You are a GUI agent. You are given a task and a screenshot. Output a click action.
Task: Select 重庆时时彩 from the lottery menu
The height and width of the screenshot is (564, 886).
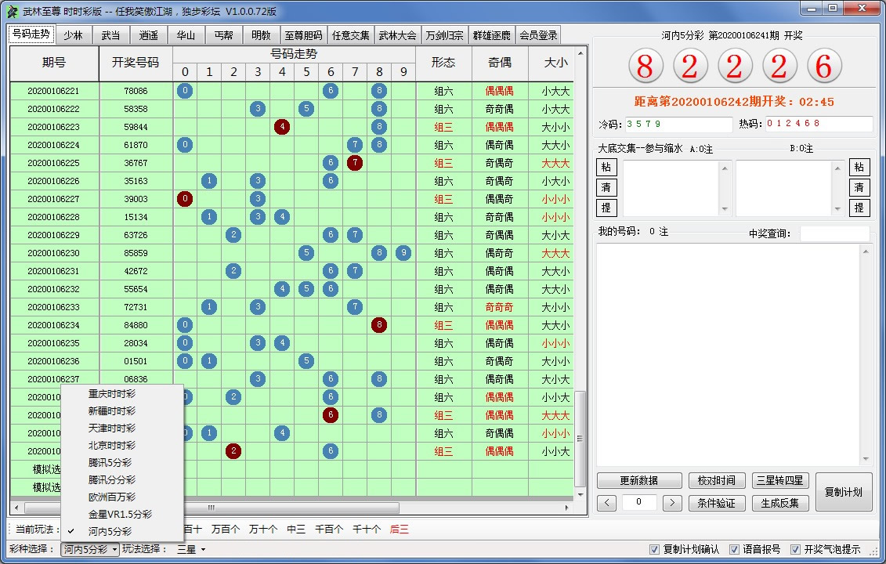tap(110, 394)
